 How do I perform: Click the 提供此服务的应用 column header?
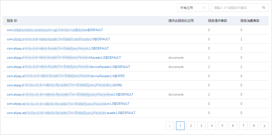point(181,21)
